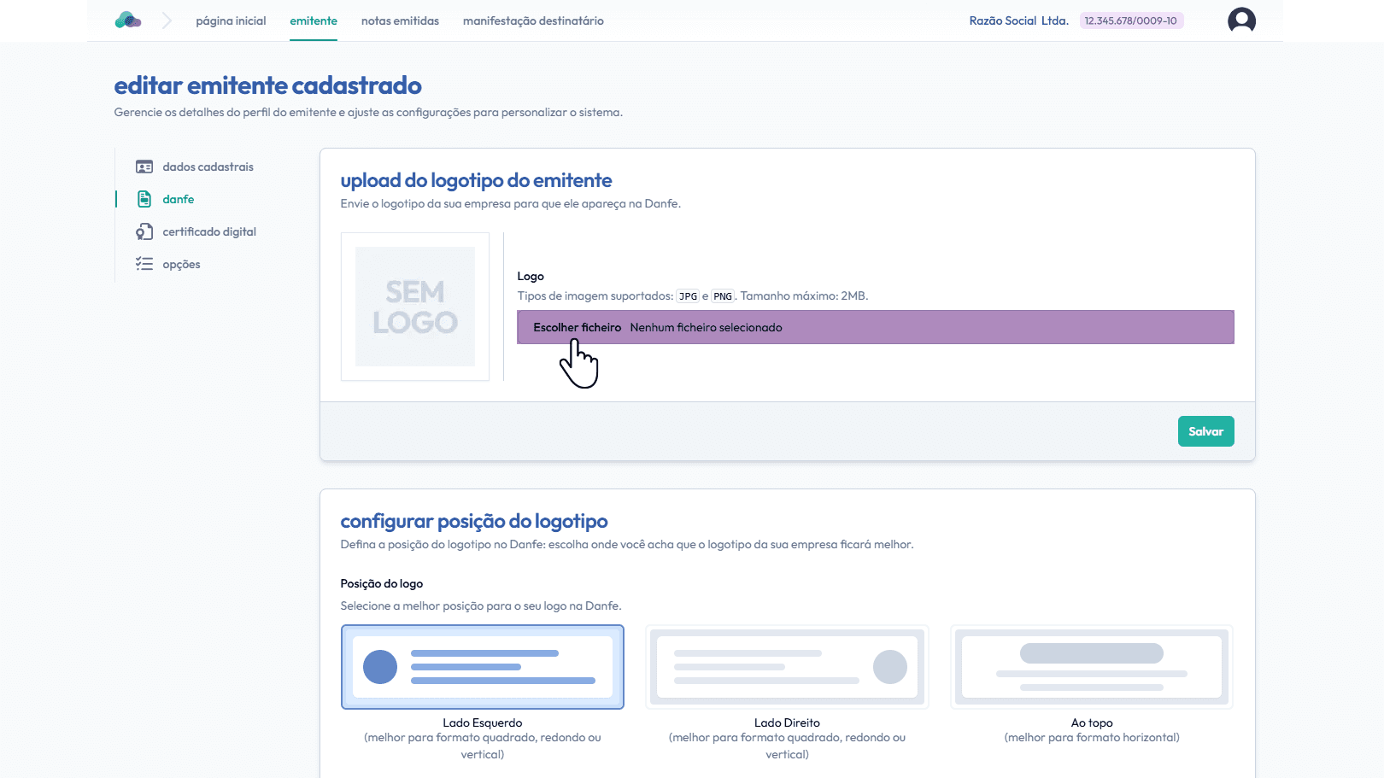Viewport: 1384px width, 778px height.
Task: Click the dados cadastrais ID card icon
Action: tap(144, 167)
